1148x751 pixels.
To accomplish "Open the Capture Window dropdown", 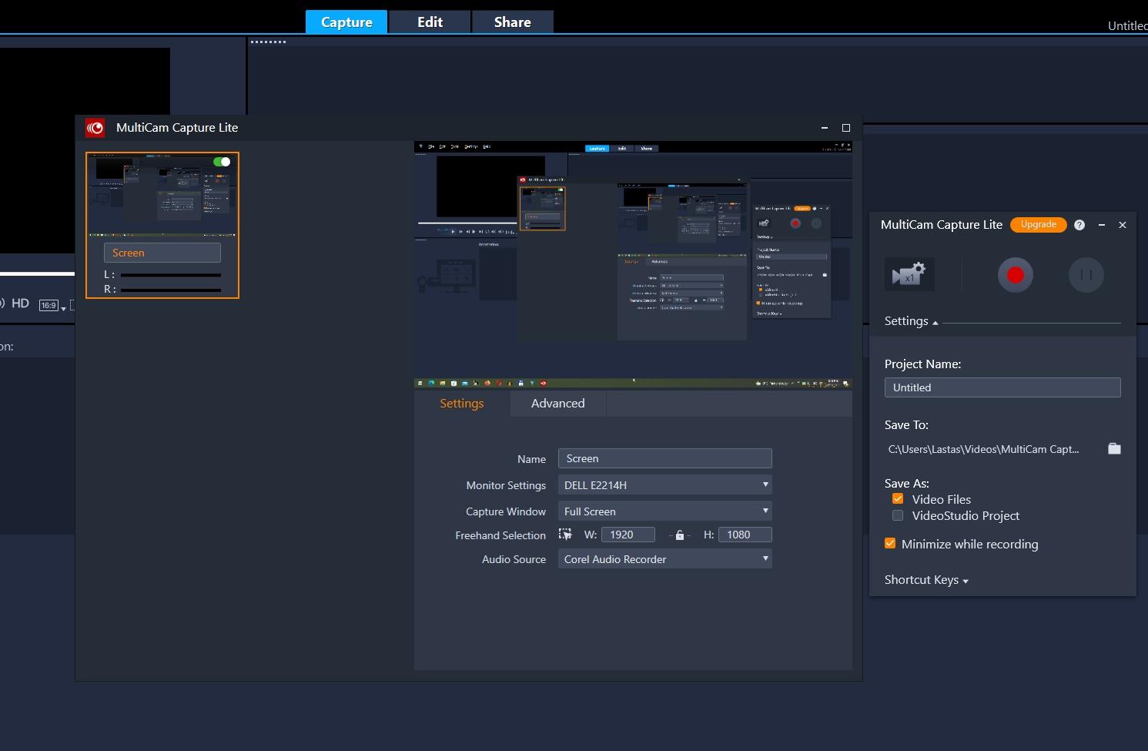I will [664, 511].
